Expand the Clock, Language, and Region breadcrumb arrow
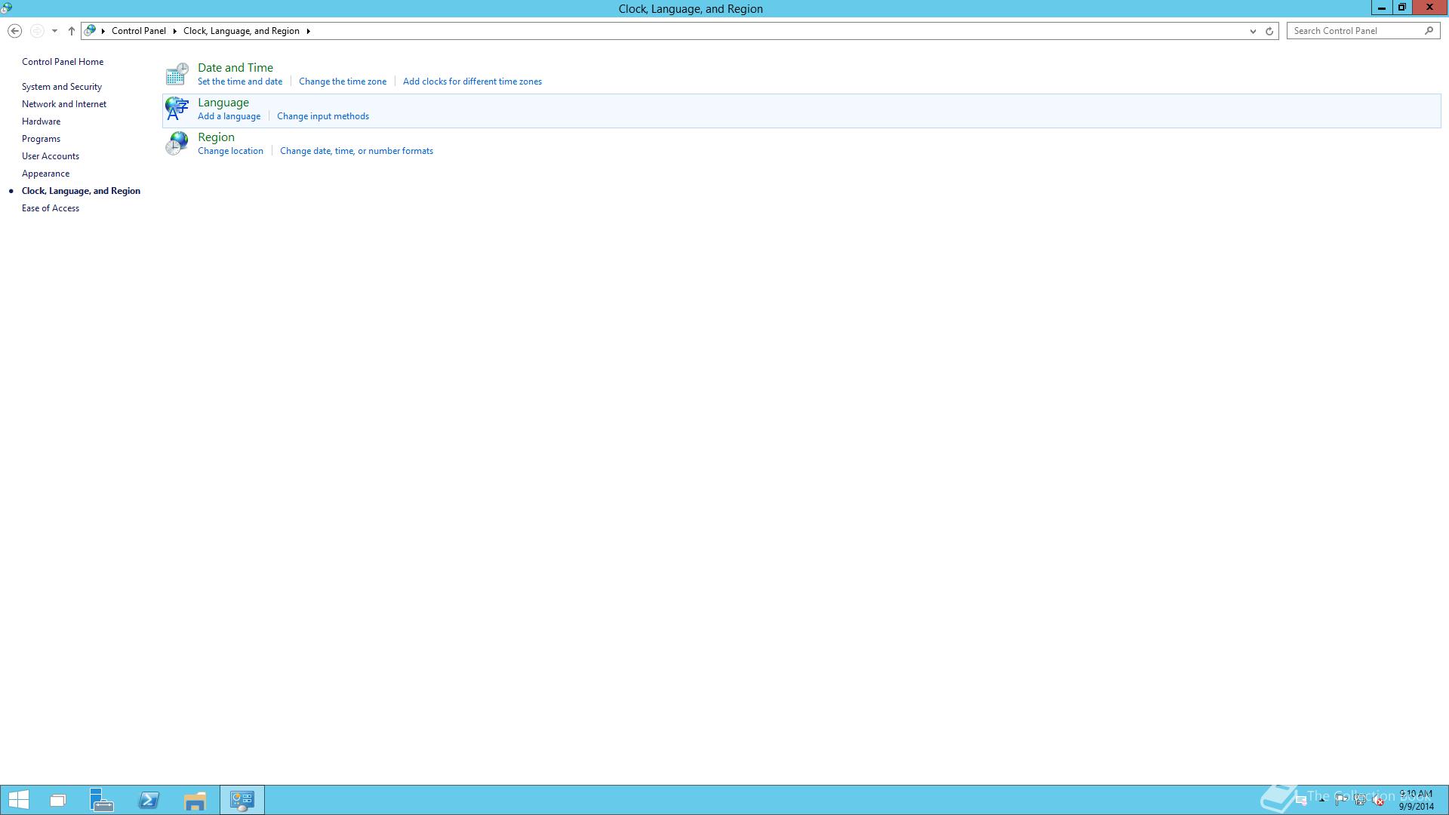 [x=308, y=31]
